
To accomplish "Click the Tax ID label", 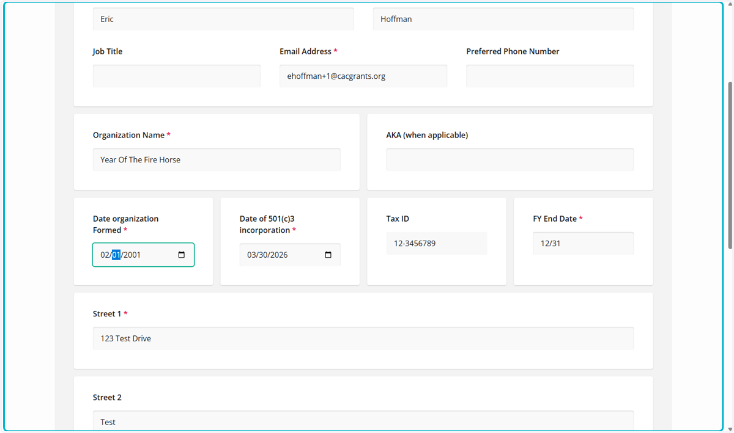I will pyautogui.click(x=398, y=219).
